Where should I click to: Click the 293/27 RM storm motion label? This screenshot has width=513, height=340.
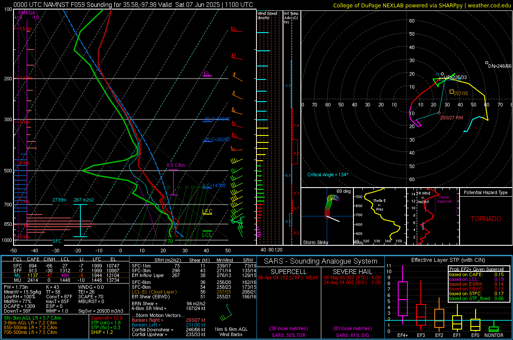click(x=451, y=118)
